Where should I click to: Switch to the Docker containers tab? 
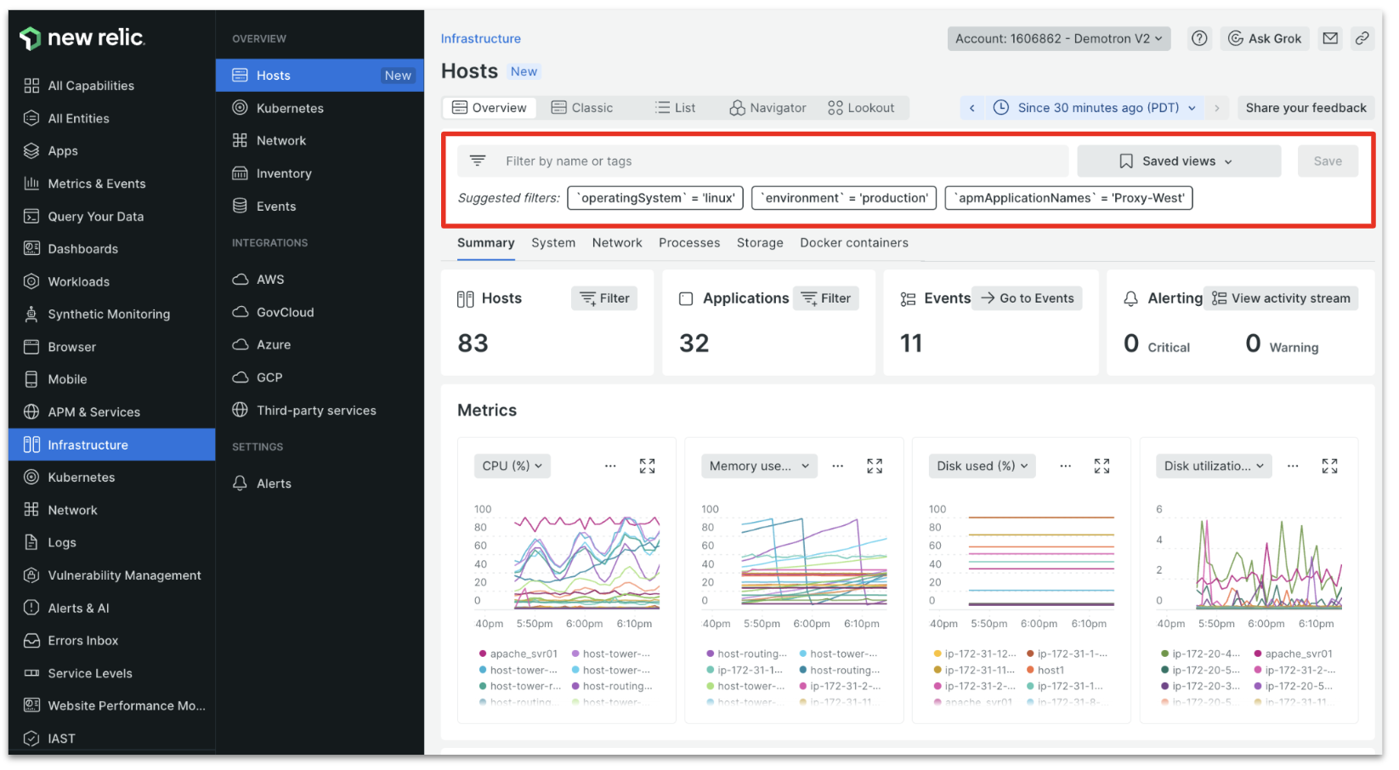(x=854, y=243)
